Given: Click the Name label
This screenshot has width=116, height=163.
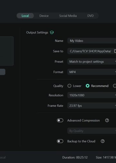Looking at the screenshot, I should point(59,41).
